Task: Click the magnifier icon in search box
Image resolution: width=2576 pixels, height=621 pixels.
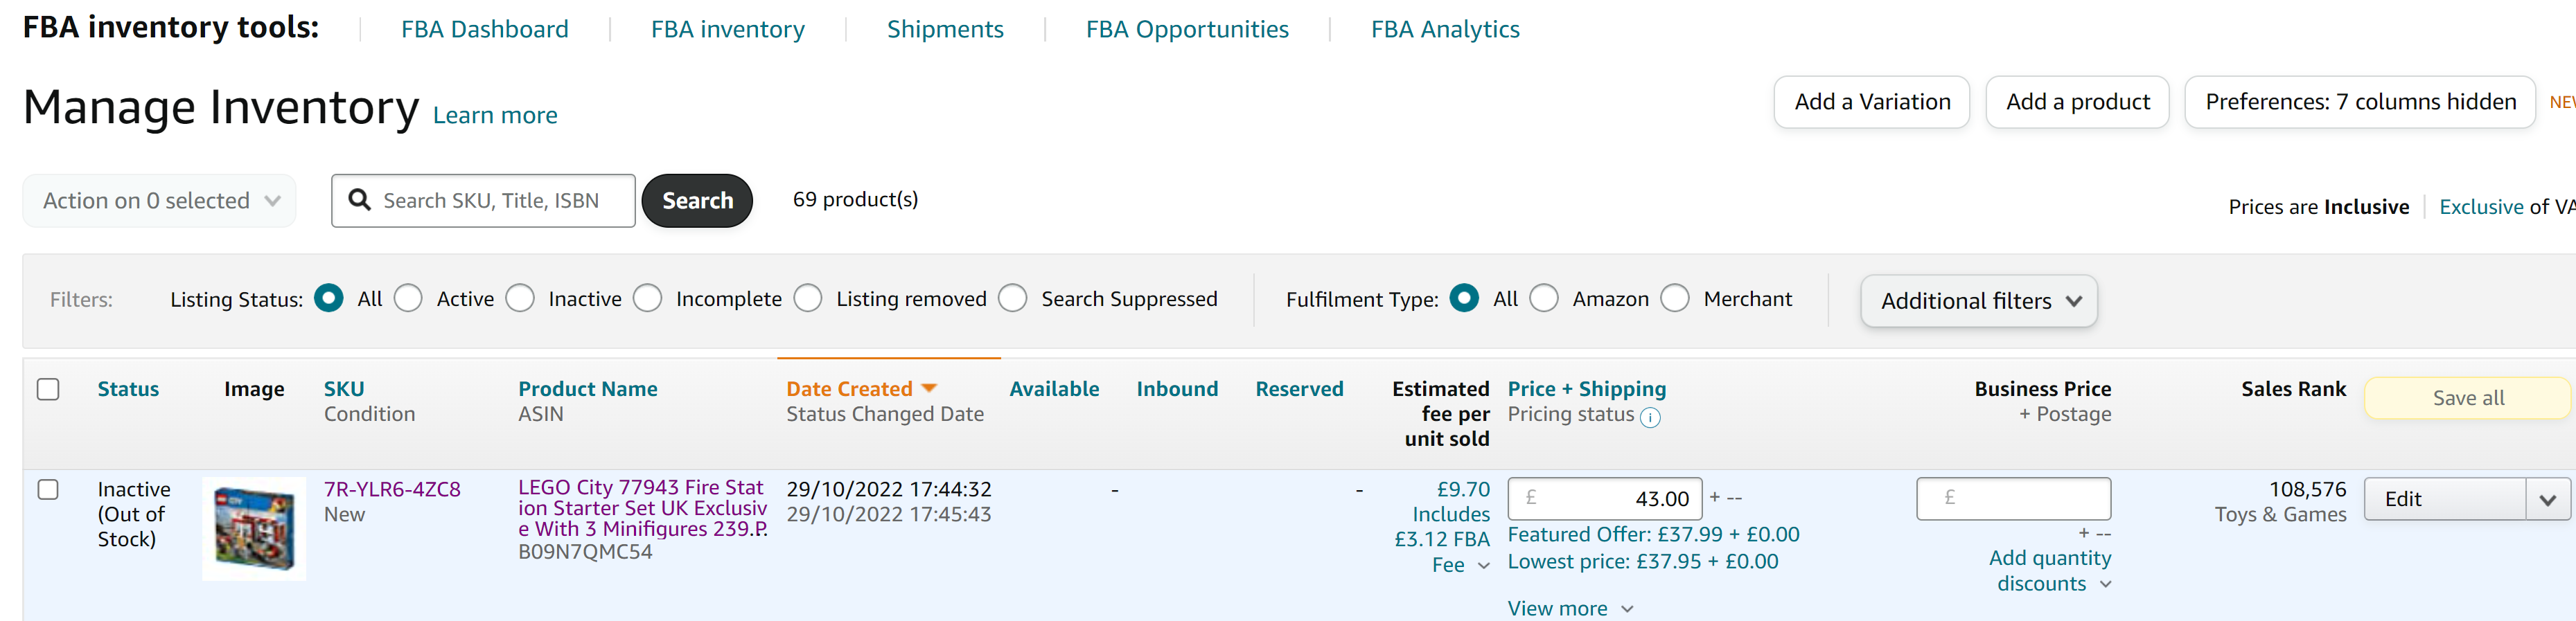Action: point(359,200)
